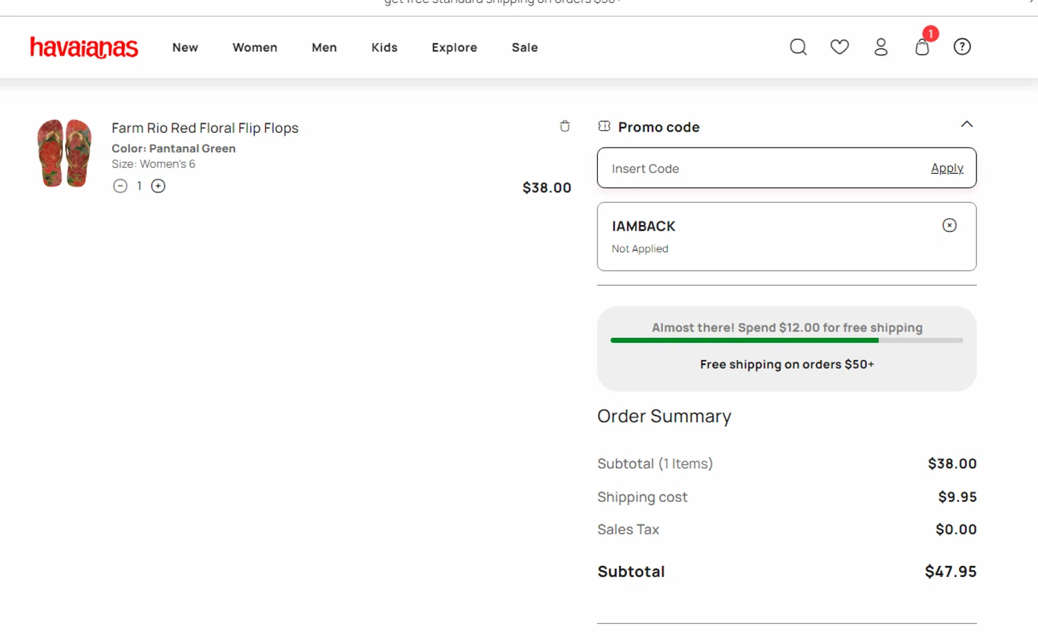This screenshot has height=644, width=1038.
Task: Open the Havaianas home logo
Action: pyautogui.click(x=84, y=47)
